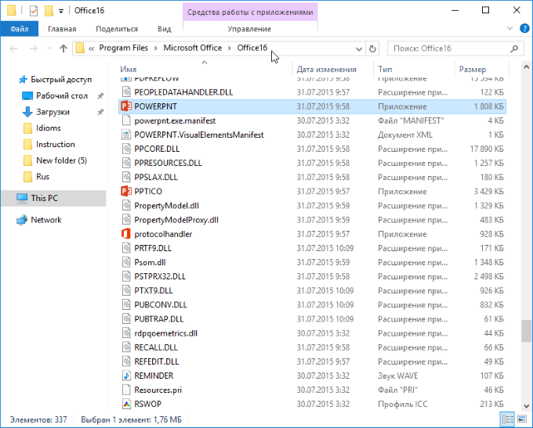The width and height of the screenshot is (533, 428).
Task: Select the PEOPLEDATAHANDLER.DLL file icon
Action: point(126,92)
